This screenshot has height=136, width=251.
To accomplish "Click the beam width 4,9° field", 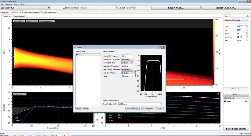I will pyautogui.click(x=241, y=27).
